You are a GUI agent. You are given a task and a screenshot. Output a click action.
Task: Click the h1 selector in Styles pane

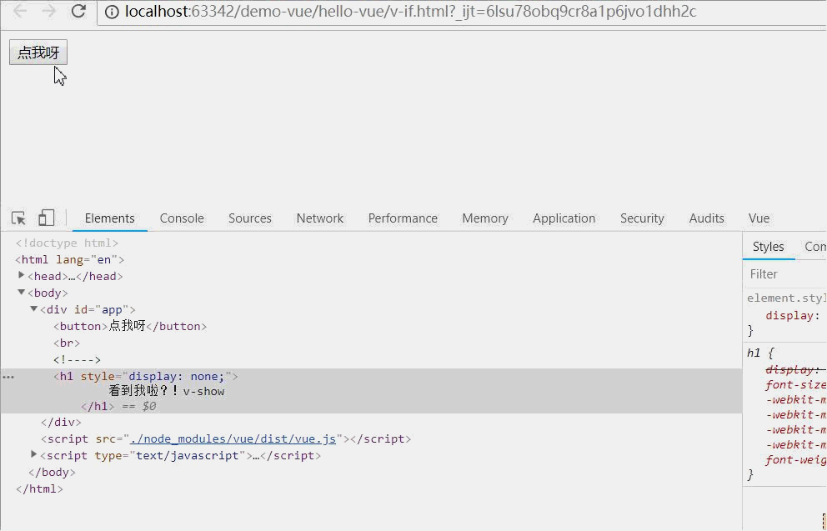point(754,353)
